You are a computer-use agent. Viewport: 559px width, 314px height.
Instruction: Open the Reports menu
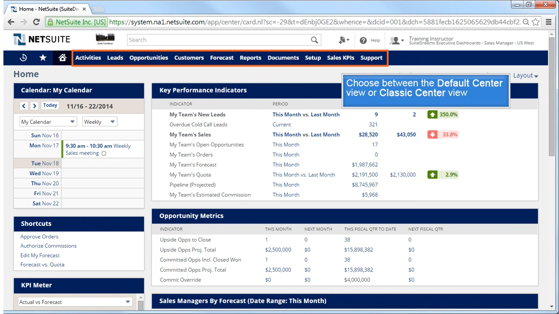tap(250, 58)
